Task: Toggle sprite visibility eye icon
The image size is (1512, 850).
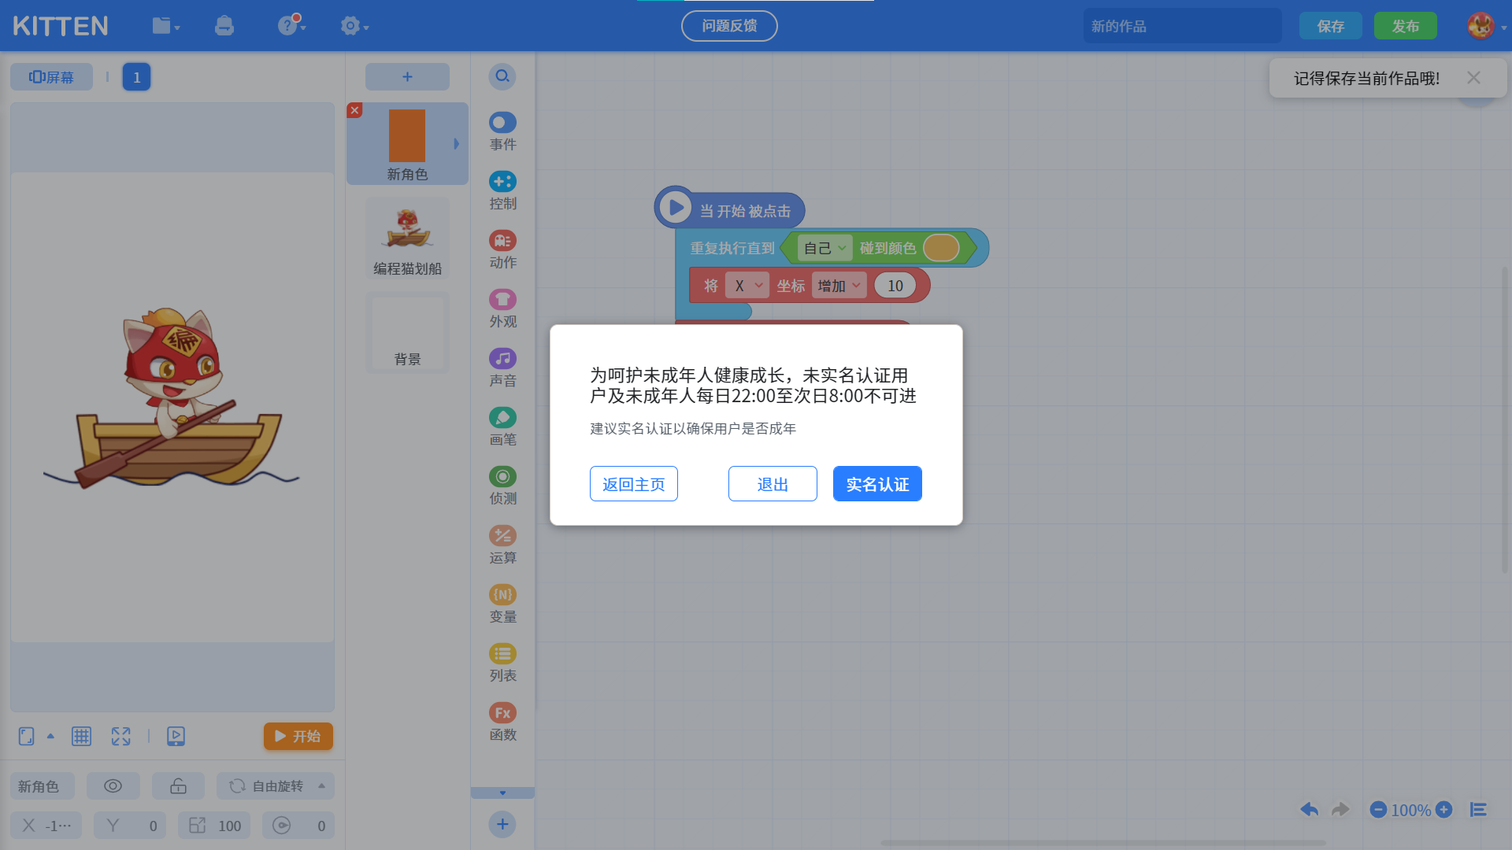Action: [x=113, y=785]
